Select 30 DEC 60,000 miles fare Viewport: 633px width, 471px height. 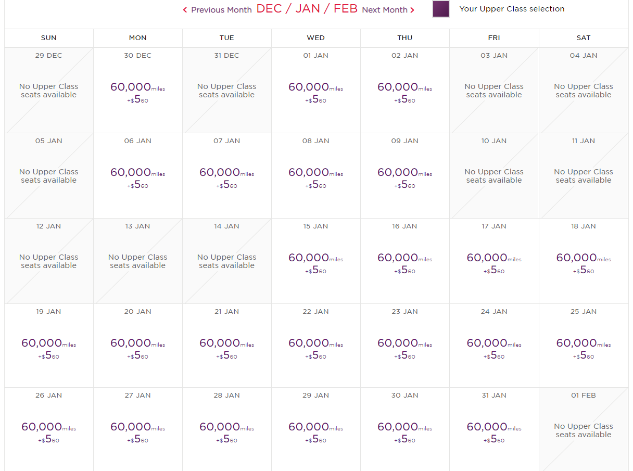coord(137,92)
